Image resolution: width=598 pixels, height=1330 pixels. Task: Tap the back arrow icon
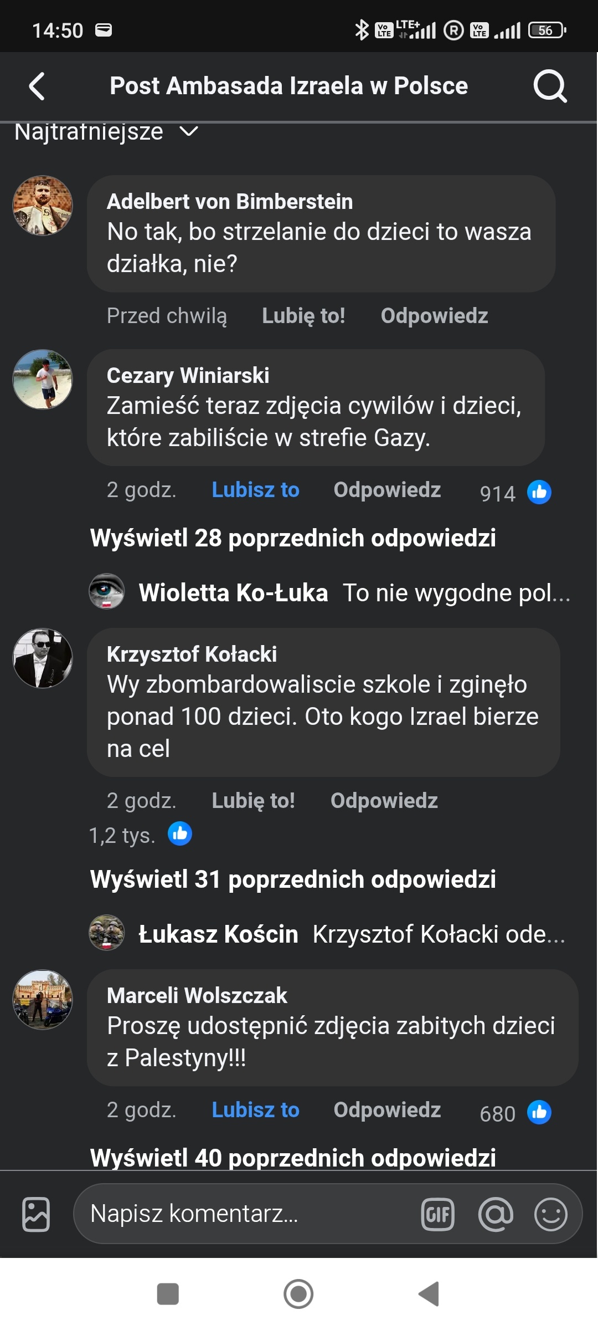pos(37,86)
